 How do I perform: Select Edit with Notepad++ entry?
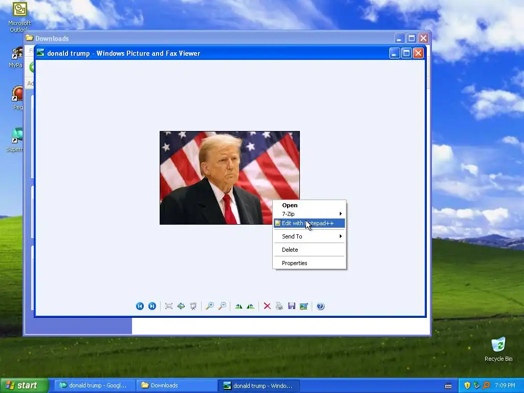tap(309, 223)
